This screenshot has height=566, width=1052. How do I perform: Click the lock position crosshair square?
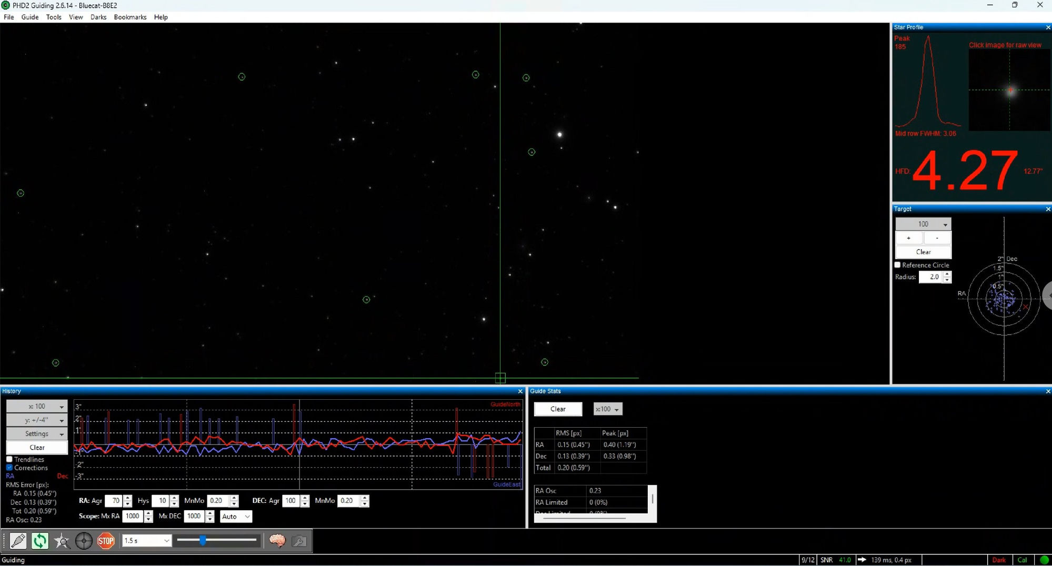point(500,378)
